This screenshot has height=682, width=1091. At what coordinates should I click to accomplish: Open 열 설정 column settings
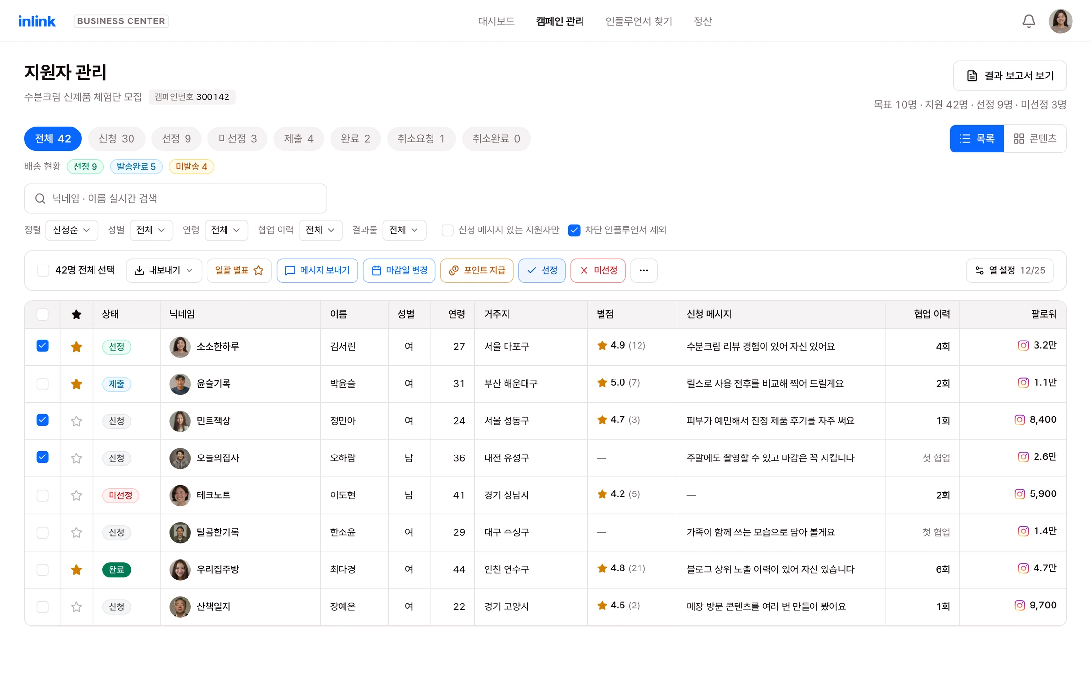tap(1010, 270)
